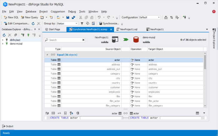
Task: Switch to the NewProject1 project tab
Action: [x=155, y=29]
